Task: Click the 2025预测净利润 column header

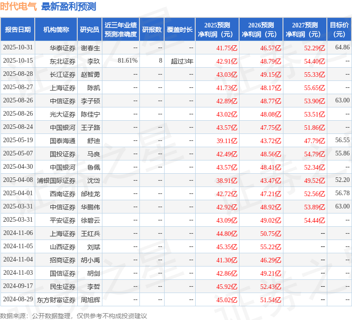Action: coord(217,30)
